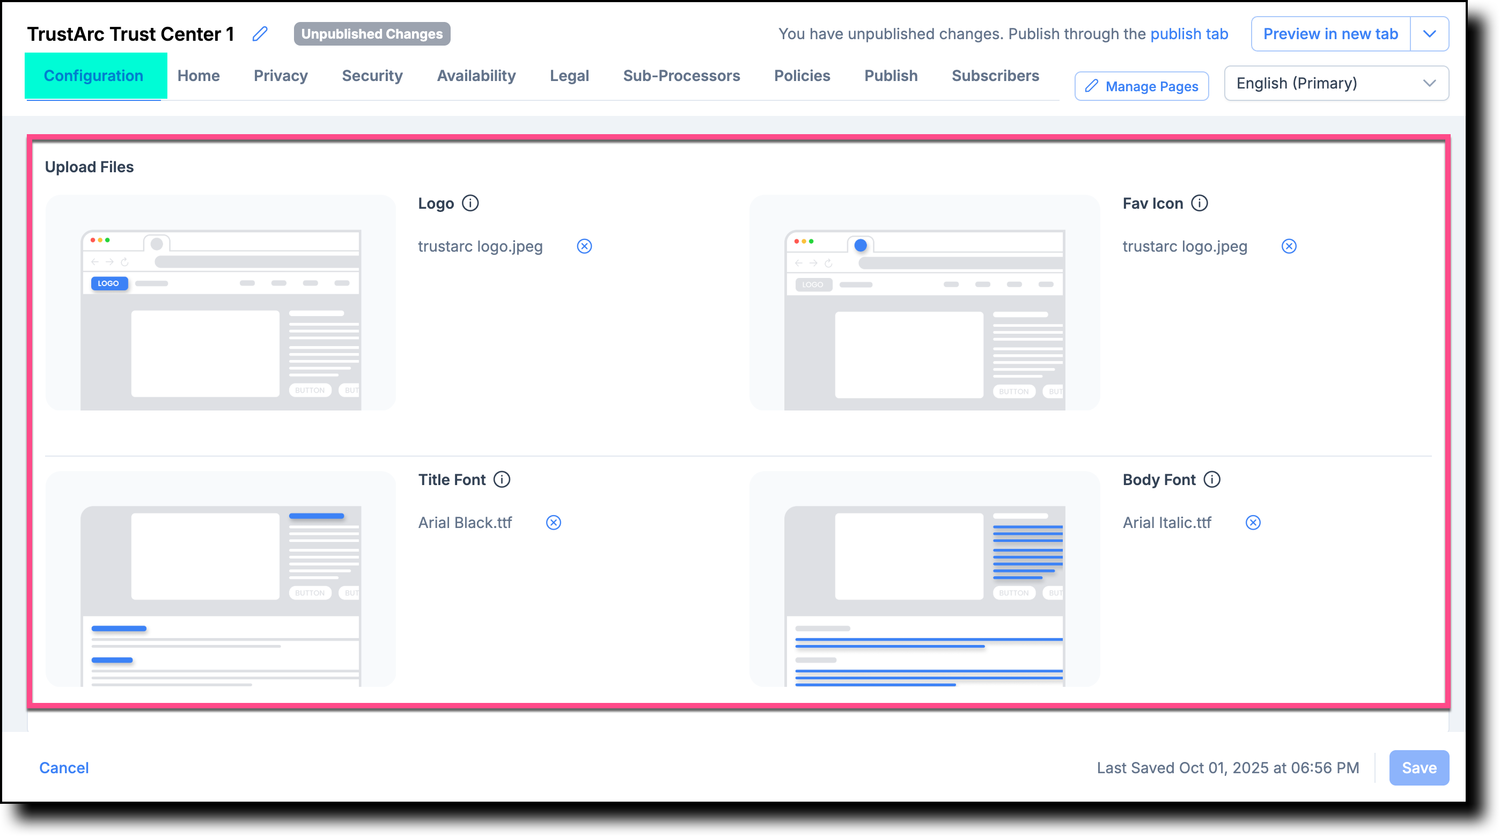Go to the Security tab
Screen dimensions: 1500x836
pos(372,76)
